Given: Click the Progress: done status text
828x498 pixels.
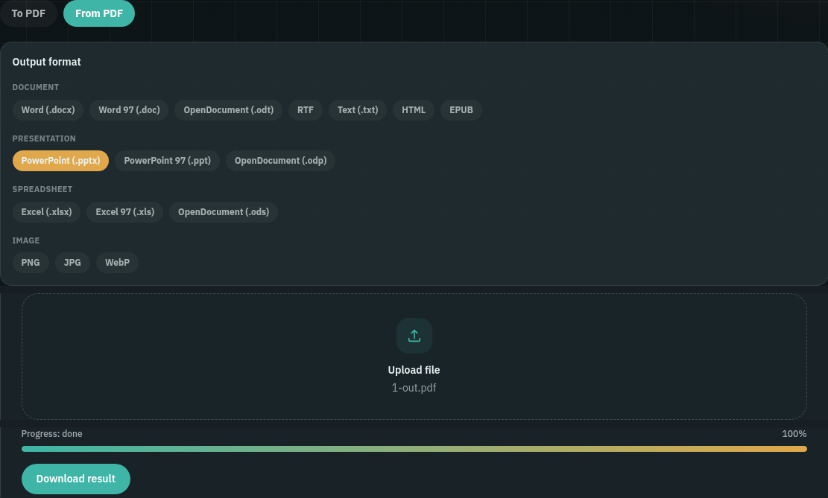Looking at the screenshot, I should pyautogui.click(x=51, y=434).
